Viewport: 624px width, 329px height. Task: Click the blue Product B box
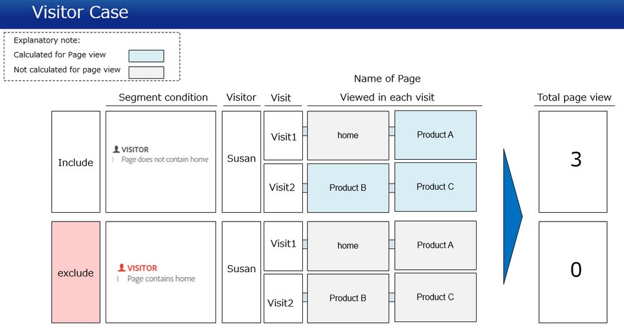click(x=348, y=188)
